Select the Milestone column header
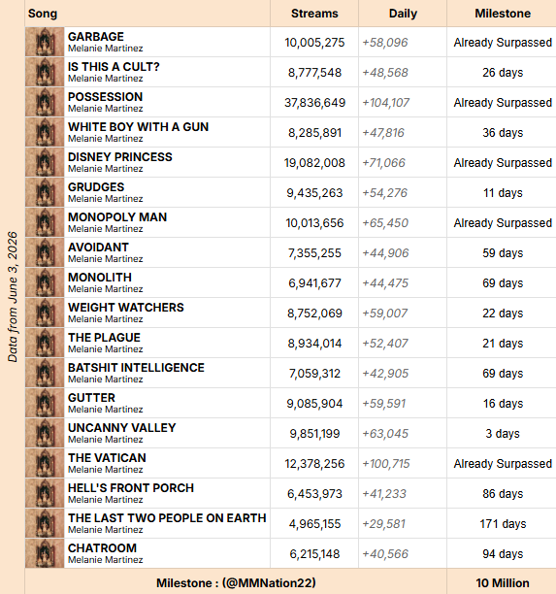Viewport: 556px width, 594px height. 503,14
